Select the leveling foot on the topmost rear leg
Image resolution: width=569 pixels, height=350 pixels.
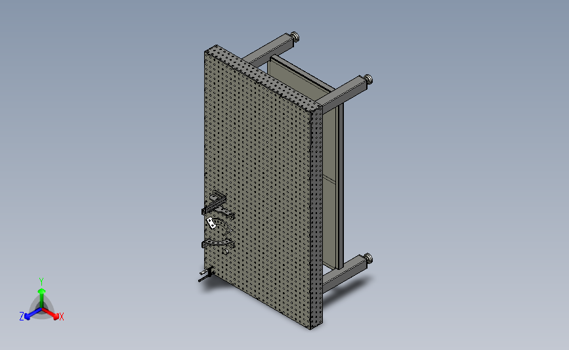295,36
